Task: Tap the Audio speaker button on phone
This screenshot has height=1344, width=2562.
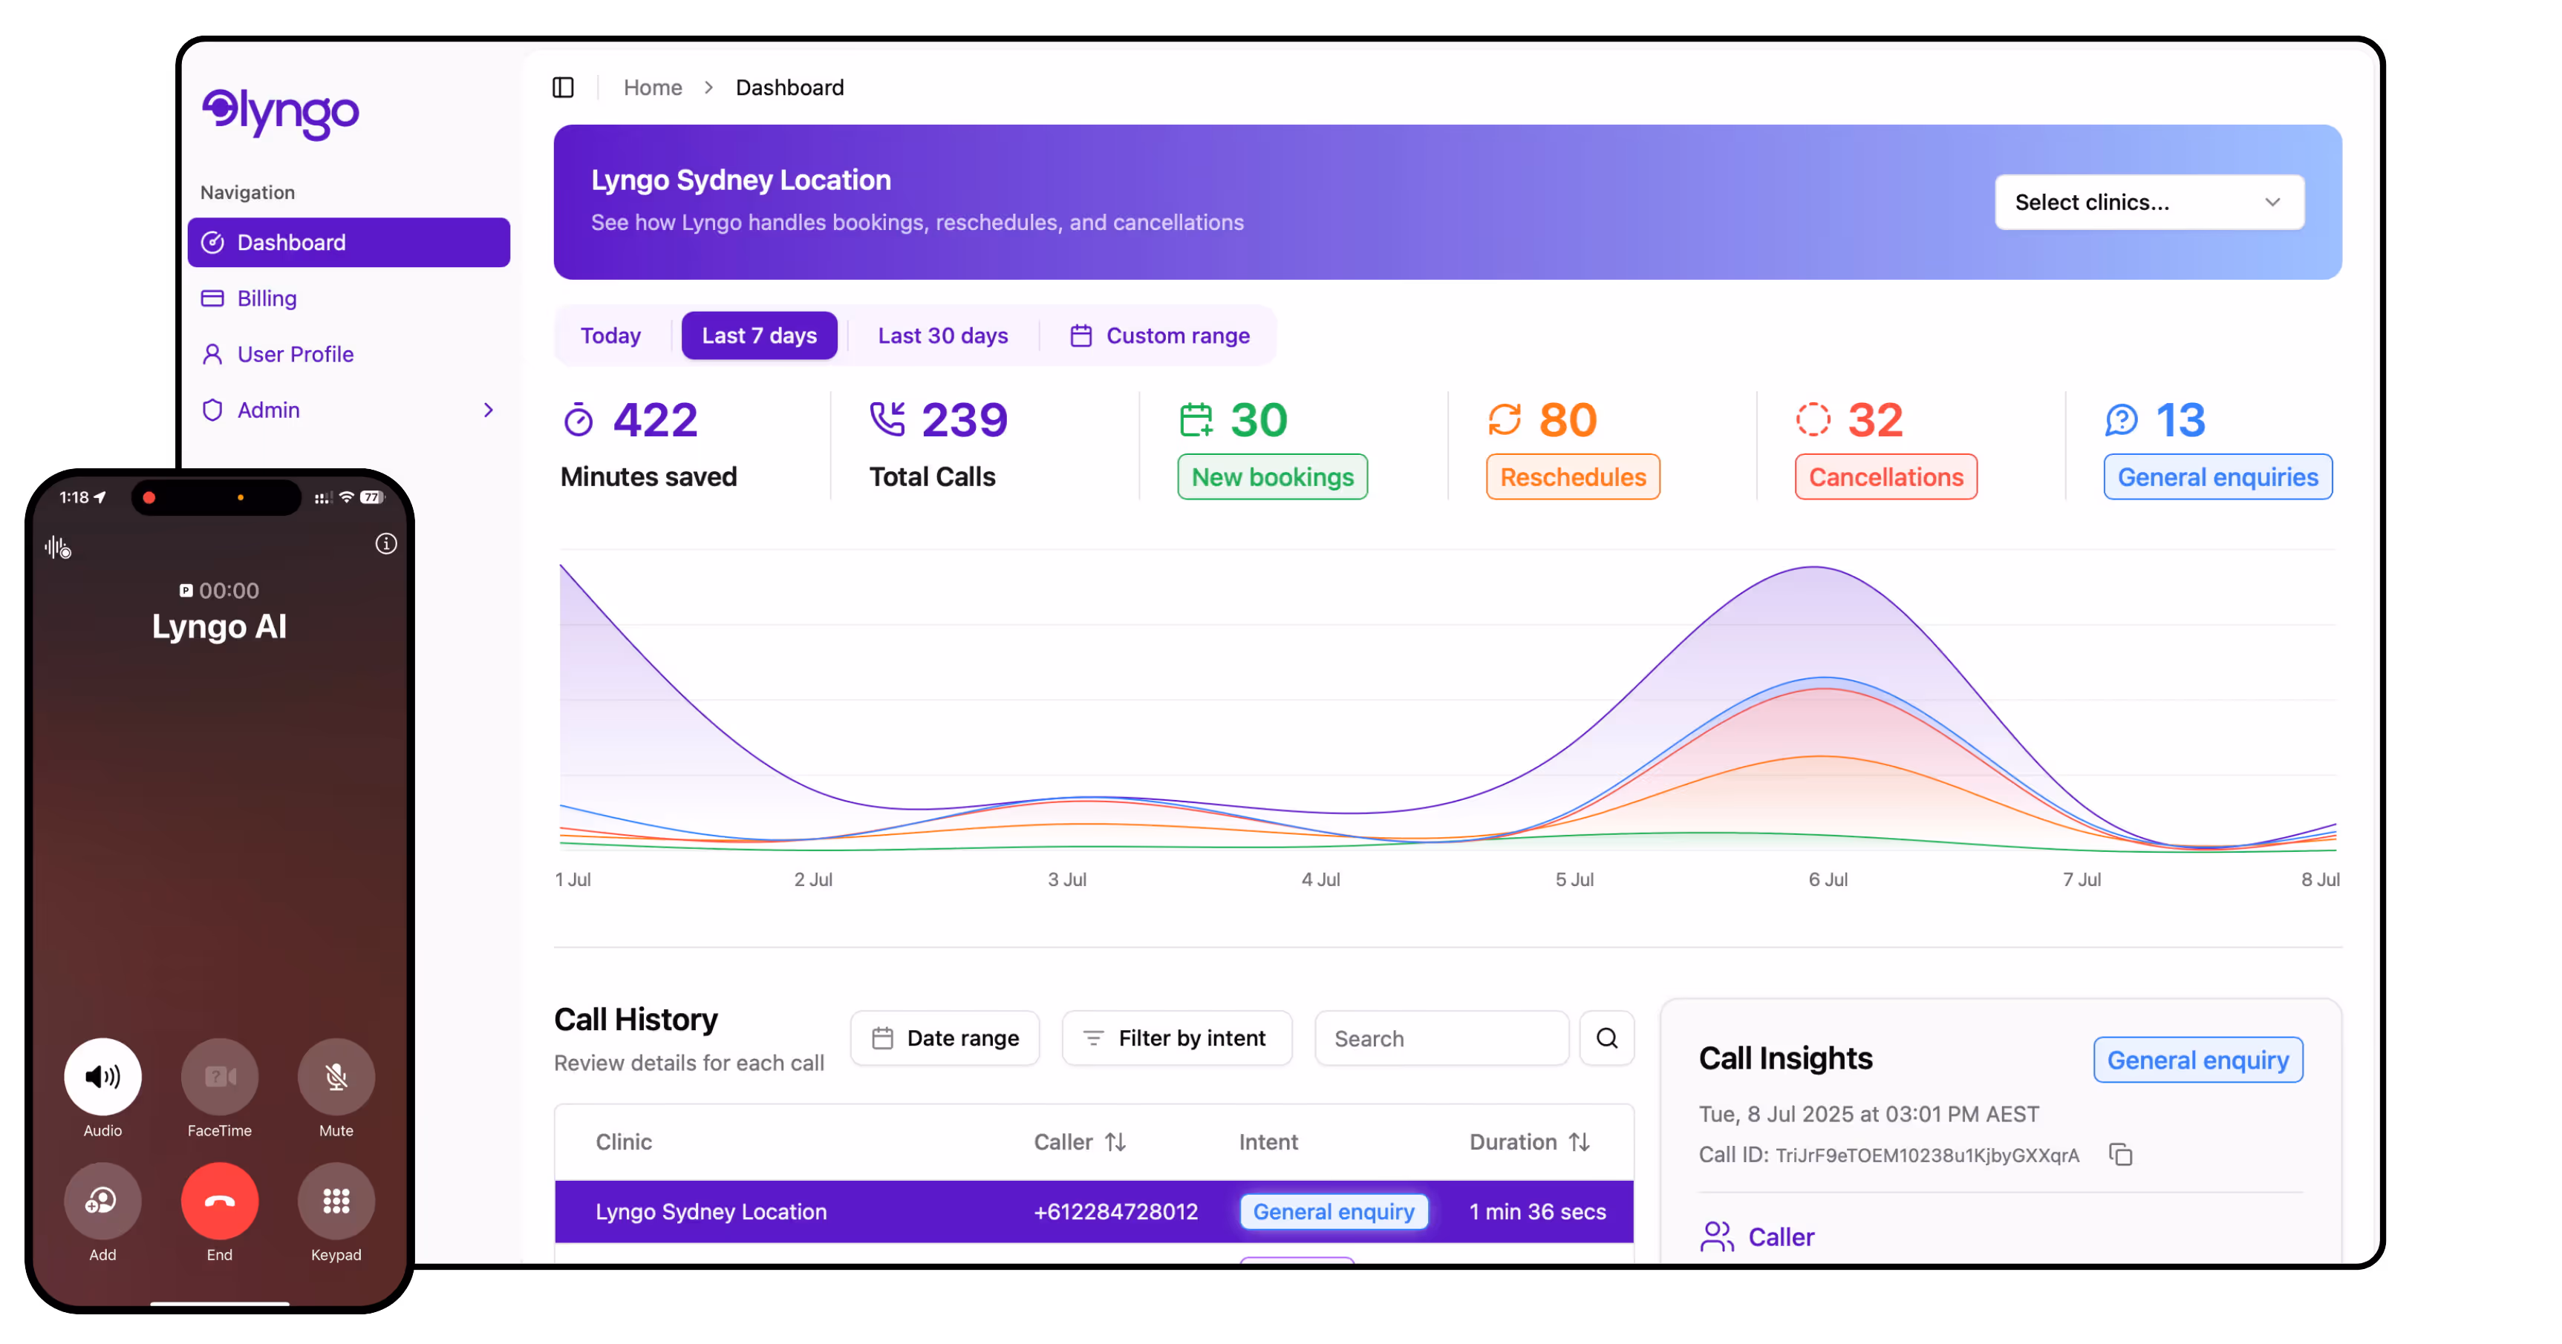Action: click(x=102, y=1077)
